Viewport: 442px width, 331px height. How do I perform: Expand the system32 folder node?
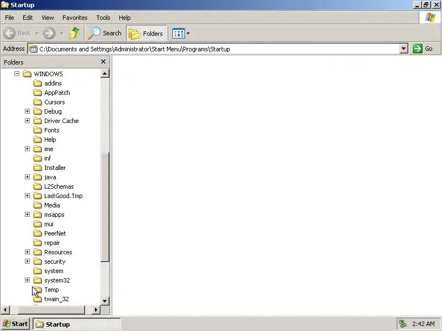tap(27, 280)
